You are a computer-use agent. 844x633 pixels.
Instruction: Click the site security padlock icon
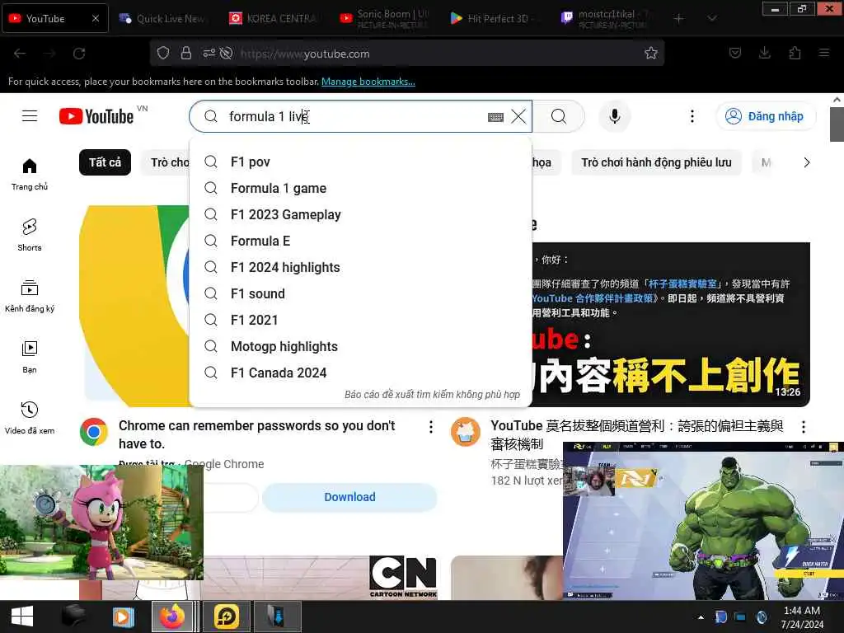pos(185,53)
